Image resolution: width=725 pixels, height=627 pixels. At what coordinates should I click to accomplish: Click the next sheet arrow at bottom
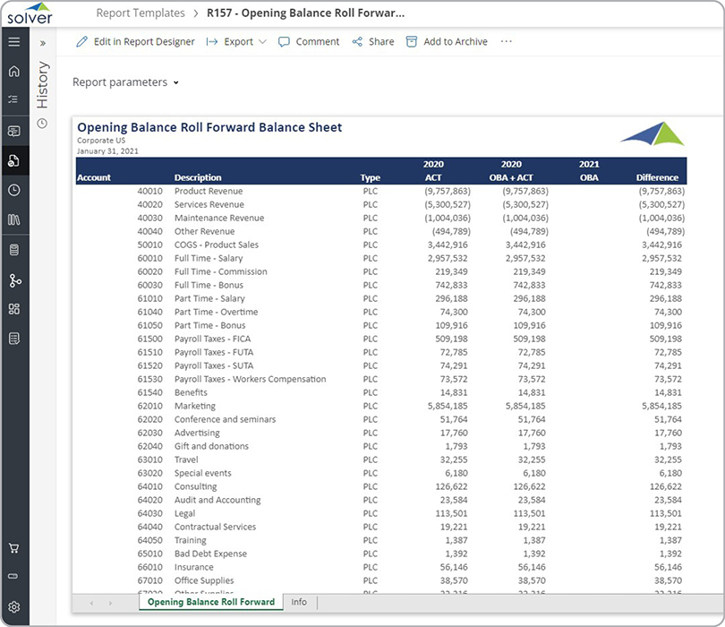click(x=110, y=603)
